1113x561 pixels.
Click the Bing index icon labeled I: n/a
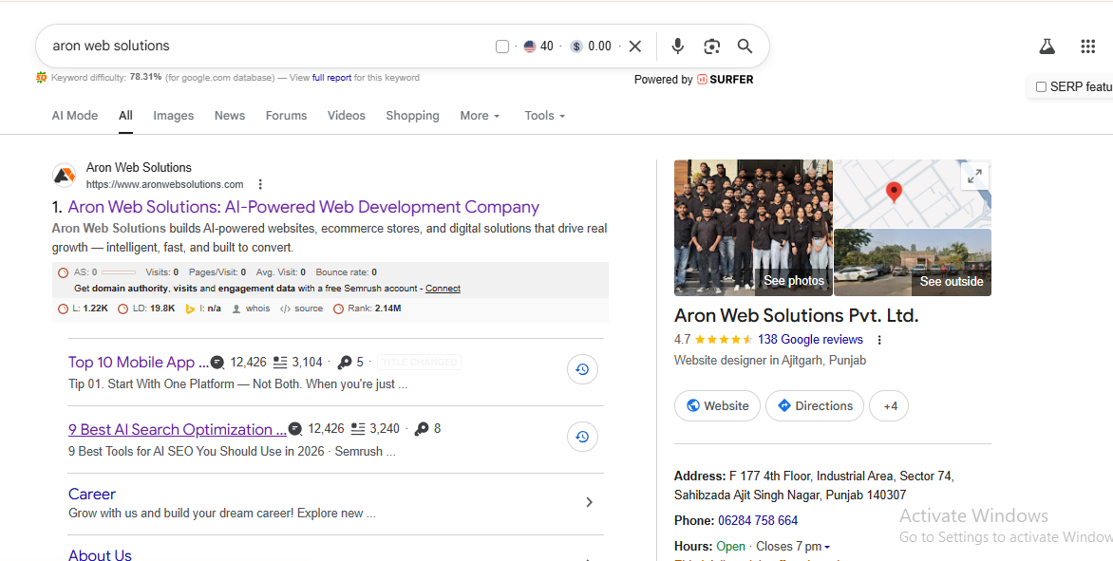pos(190,309)
